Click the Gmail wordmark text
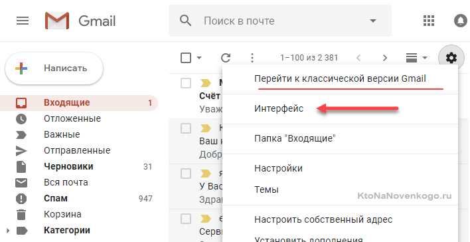This screenshot has width=470, height=242. tap(97, 21)
